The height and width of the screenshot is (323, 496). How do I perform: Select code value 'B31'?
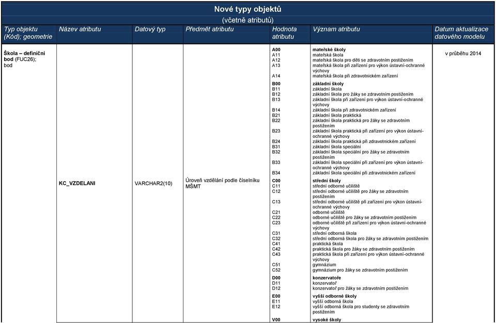[276, 147]
